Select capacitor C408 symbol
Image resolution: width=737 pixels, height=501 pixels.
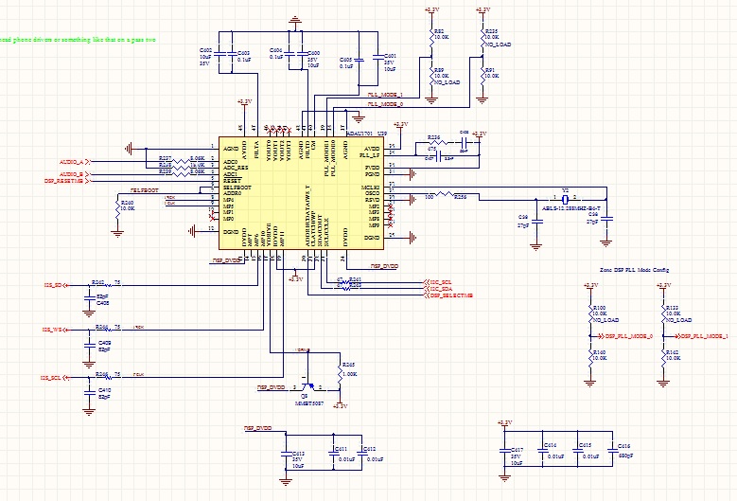(x=88, y=297)
